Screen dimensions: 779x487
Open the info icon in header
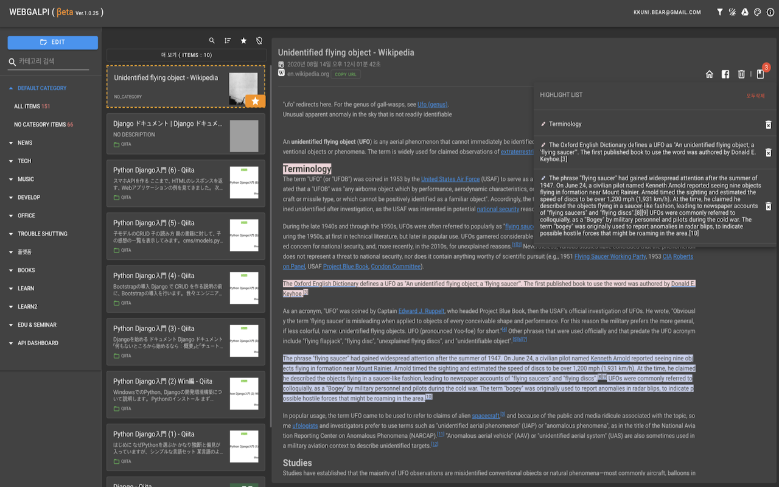click(769, 12)
